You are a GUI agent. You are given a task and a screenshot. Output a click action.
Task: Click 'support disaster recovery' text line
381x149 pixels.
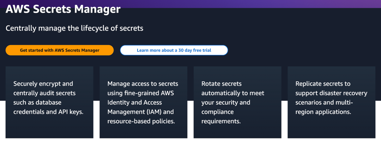(331, 93)
